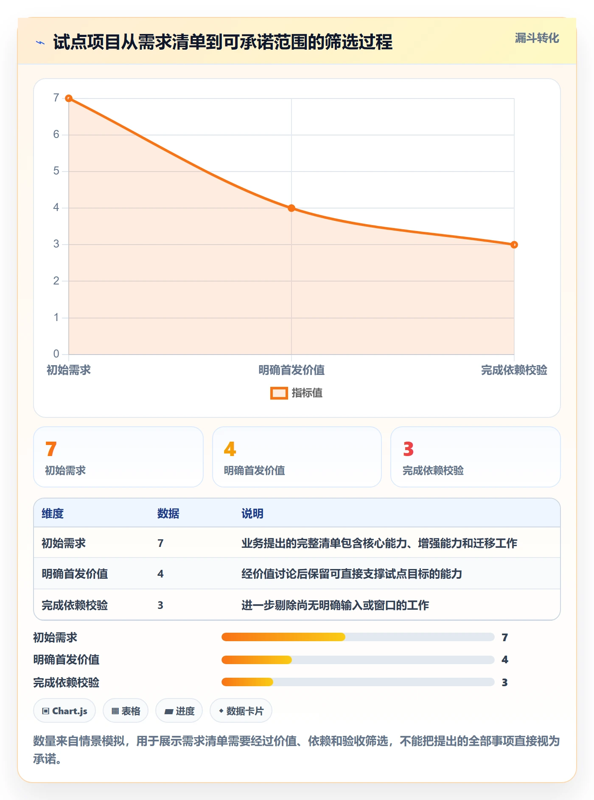This screenshot has height=800, width=594.
Task: Select the 明确首发价值 card showing 4
Action: 297,457
